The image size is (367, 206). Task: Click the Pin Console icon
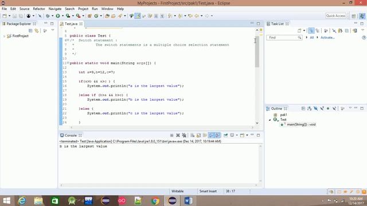(x=225, y=135)
